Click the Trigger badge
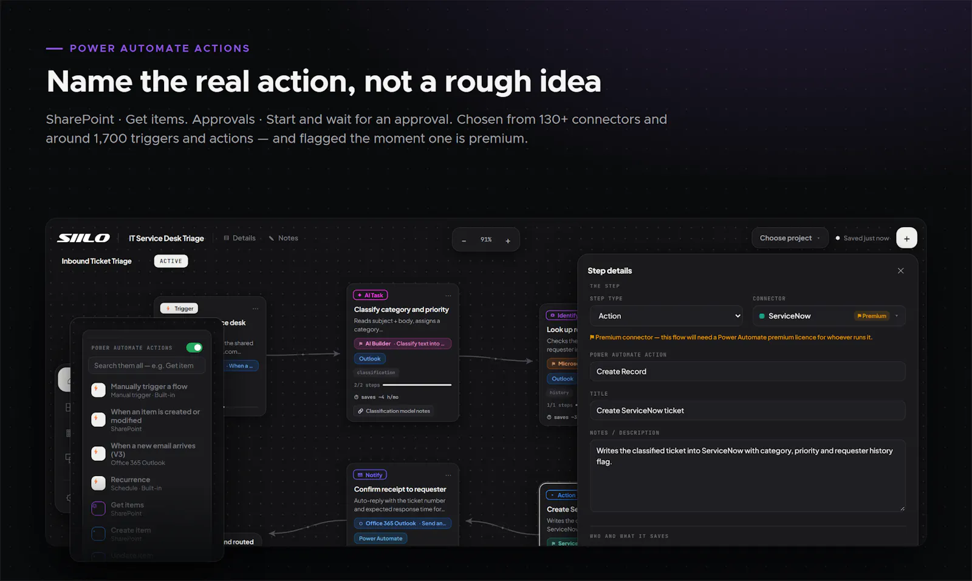 pyautogui.click(x=179, y=308)
